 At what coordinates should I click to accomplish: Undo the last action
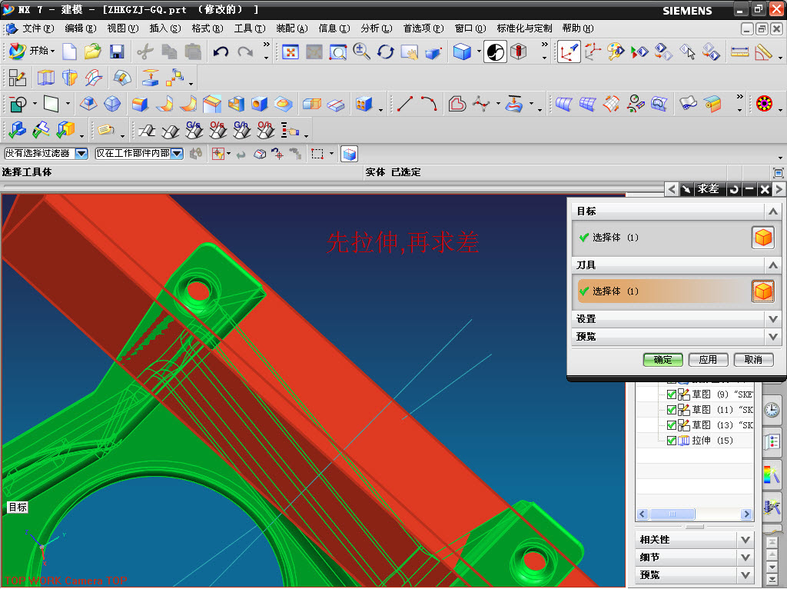(221, 52)
